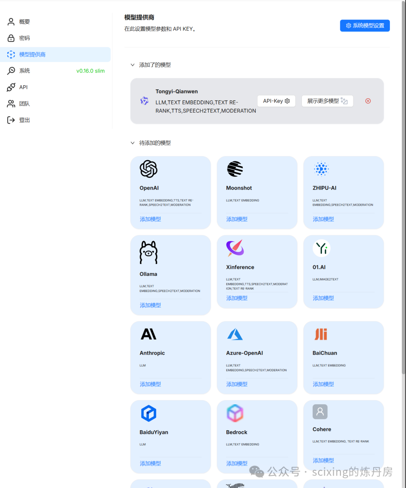
Task: Click 添加模型 under Cohere
Action: 323,460
